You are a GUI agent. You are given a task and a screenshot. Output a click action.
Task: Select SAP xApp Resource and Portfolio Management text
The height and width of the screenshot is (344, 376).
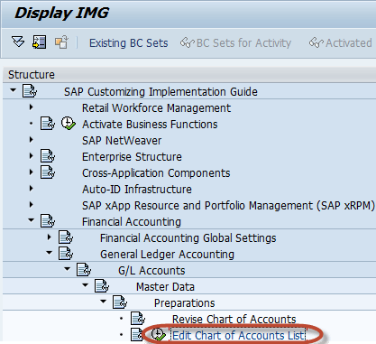coord(228,205)
